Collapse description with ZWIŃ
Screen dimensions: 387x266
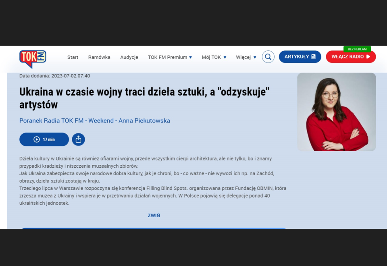coord(154,215)
